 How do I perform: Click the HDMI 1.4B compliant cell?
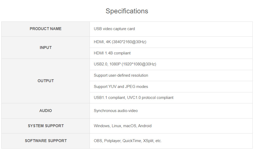171,53
